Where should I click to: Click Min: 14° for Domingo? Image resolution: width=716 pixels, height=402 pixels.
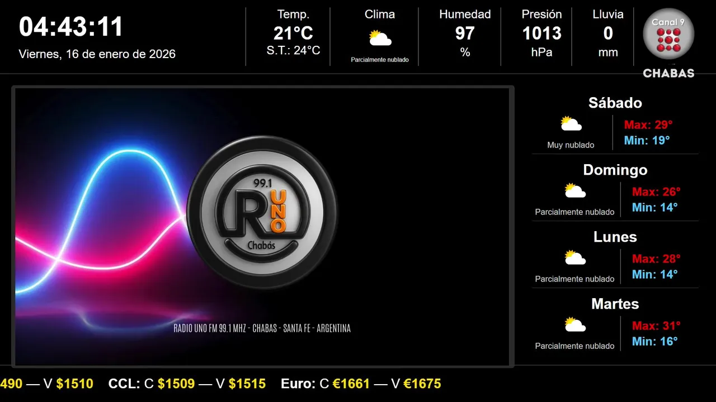(654, 207)
